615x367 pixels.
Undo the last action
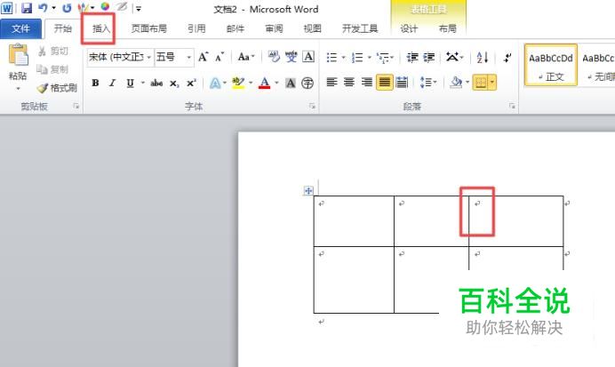click(x=44, y=8)
